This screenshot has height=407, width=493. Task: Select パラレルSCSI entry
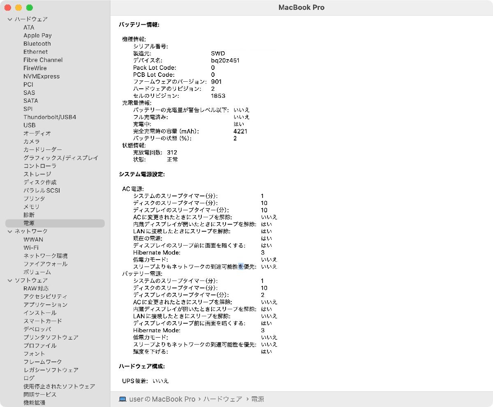tap(41, 191)
